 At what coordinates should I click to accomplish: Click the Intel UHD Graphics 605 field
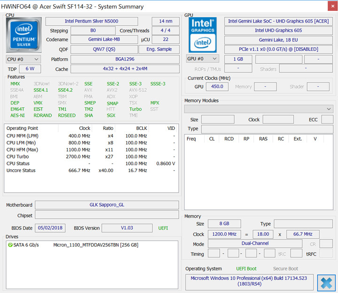[278, 30]
